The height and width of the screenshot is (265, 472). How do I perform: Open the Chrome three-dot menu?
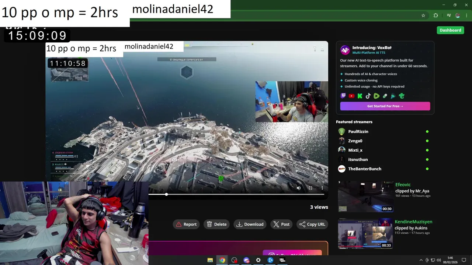466,15
